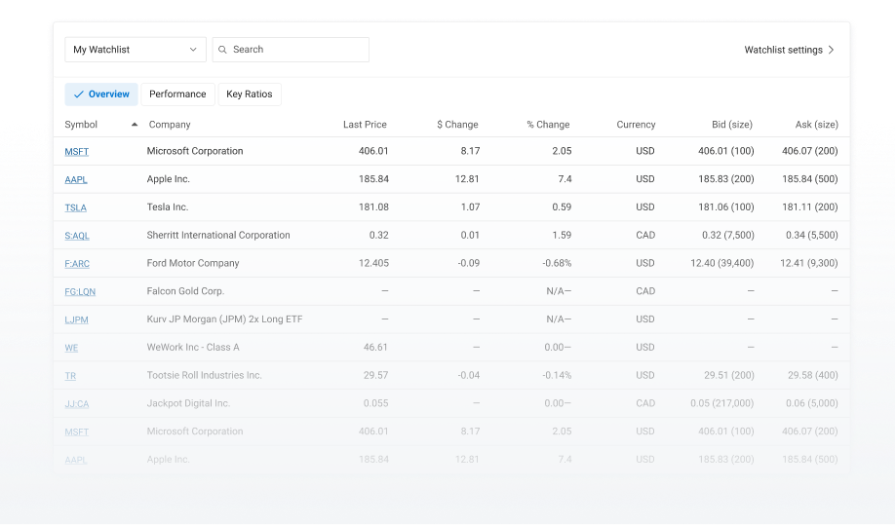Sort by the Company column header

[x=170, y=125]
